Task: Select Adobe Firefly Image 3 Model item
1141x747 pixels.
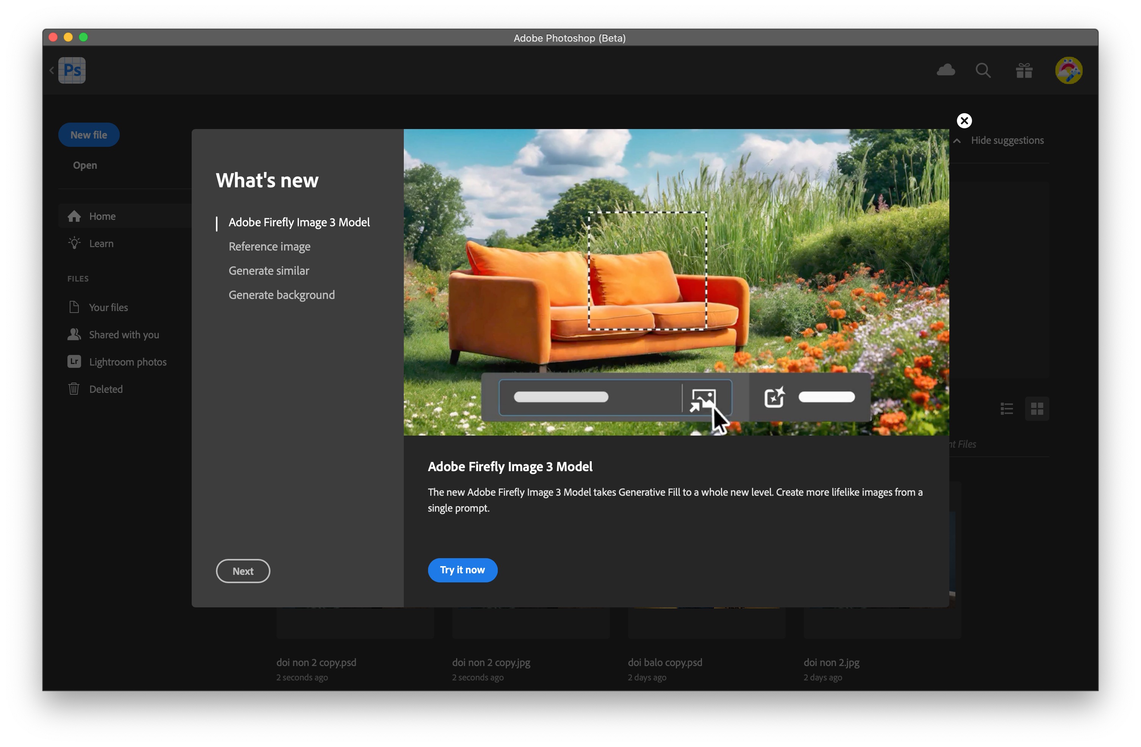Action: 299,222
